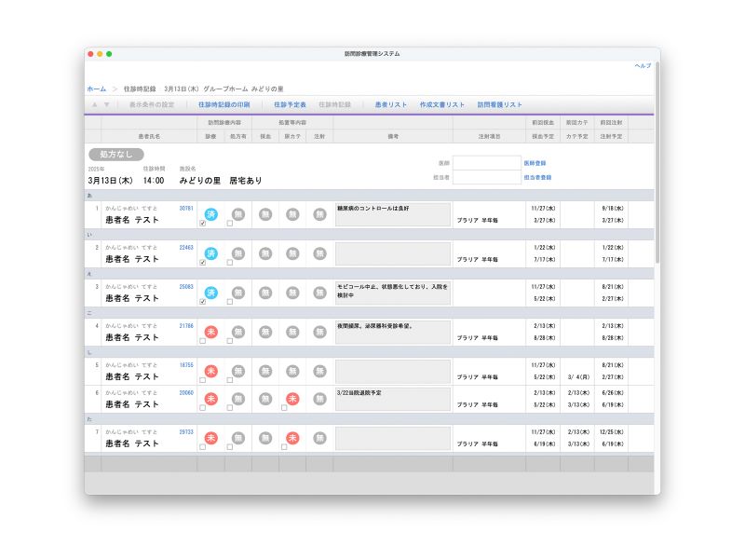The height and width of the screenshot is (559, 745).
Task: Click the window's vertical scrollbar
Action: pos(657,161)
